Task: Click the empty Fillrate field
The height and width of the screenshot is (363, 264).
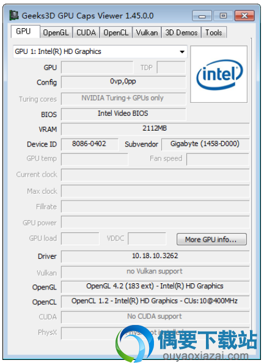Action: click(x=155, y=206)
